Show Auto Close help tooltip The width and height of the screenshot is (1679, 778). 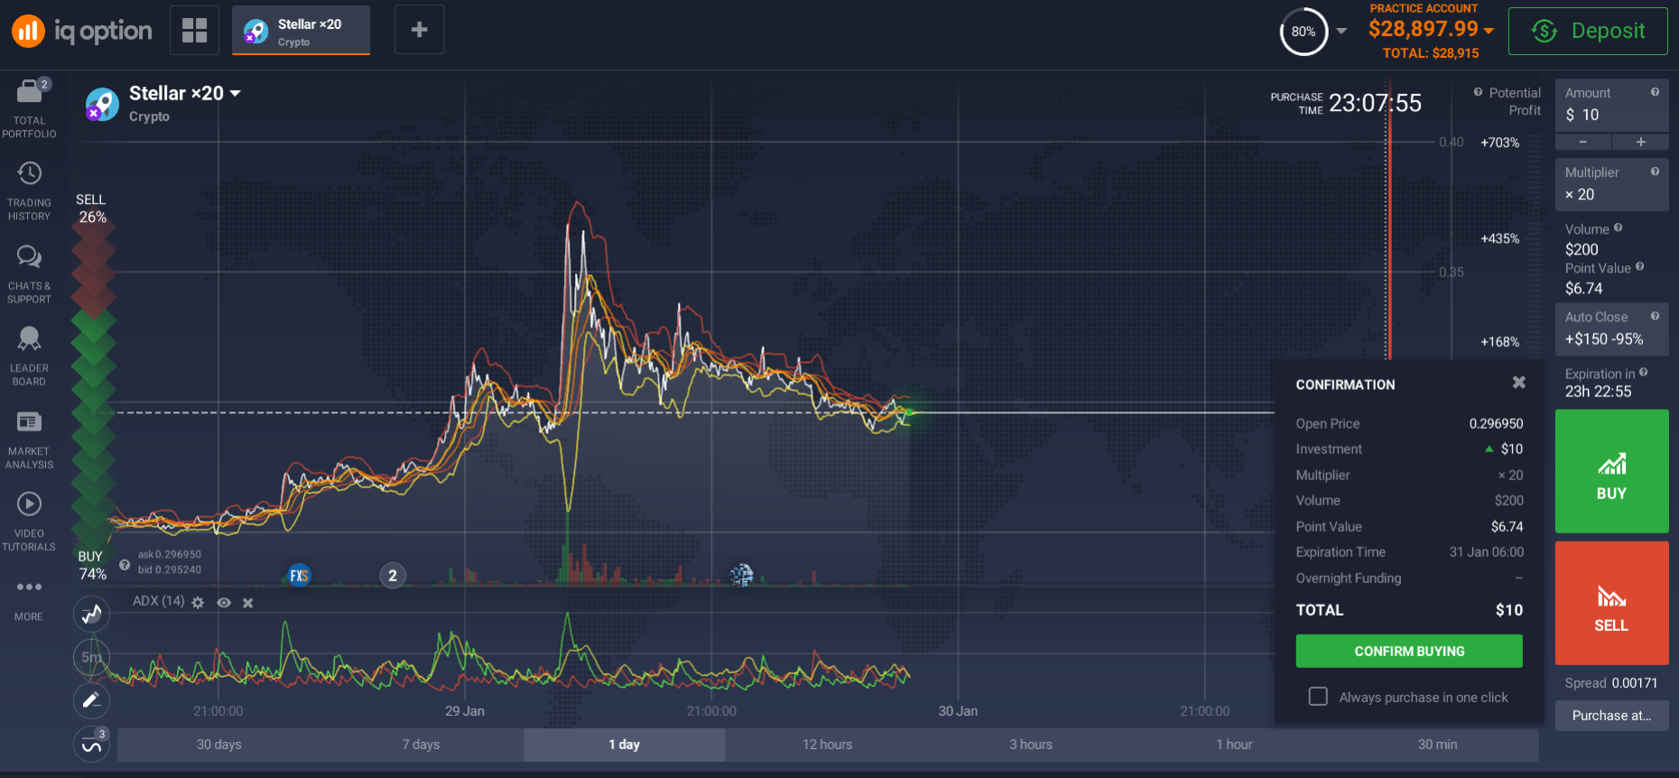(x=1655, y=316)
